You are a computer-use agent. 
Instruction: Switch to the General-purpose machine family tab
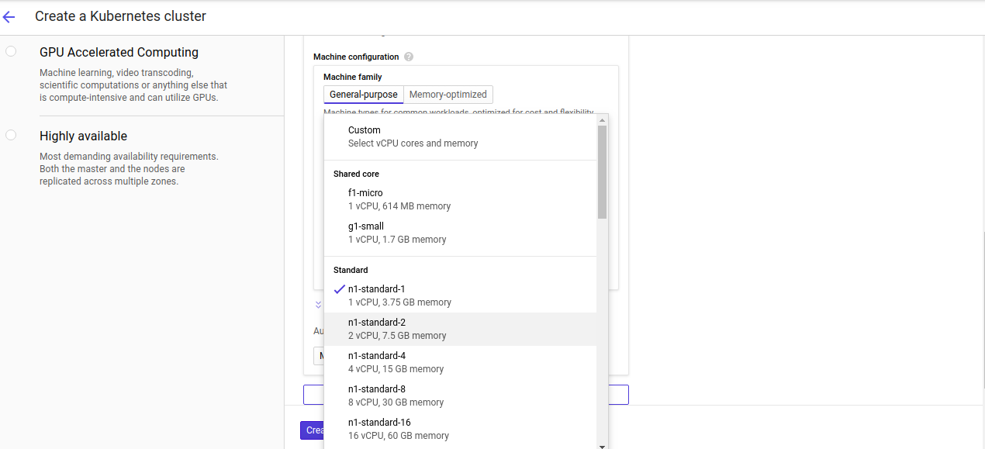point(363,94)
